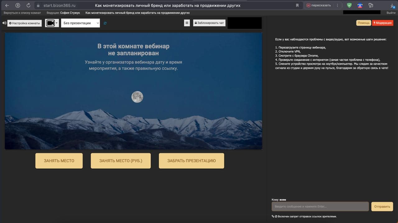Click the 'Выйти' logout link
Screen dimensions: 398x223
(391, 13)
